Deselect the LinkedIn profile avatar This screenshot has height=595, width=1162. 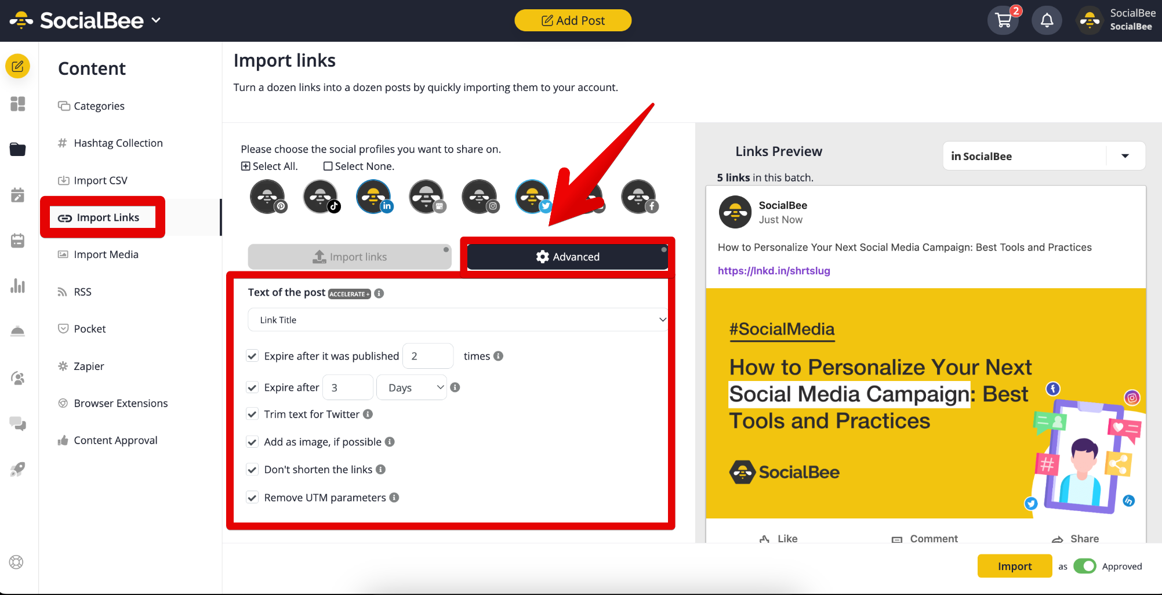374,197
